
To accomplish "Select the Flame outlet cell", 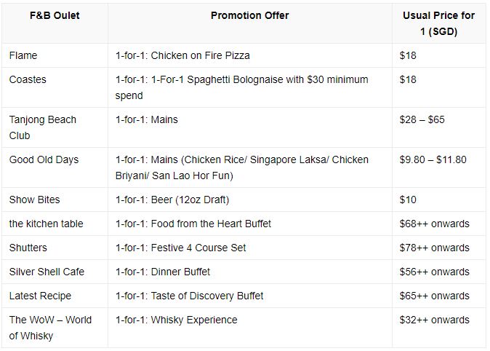I will 23,55.
